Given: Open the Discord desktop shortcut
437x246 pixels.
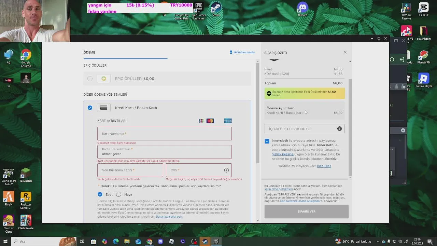Looking at the screenshot, I should click(302, 9).
